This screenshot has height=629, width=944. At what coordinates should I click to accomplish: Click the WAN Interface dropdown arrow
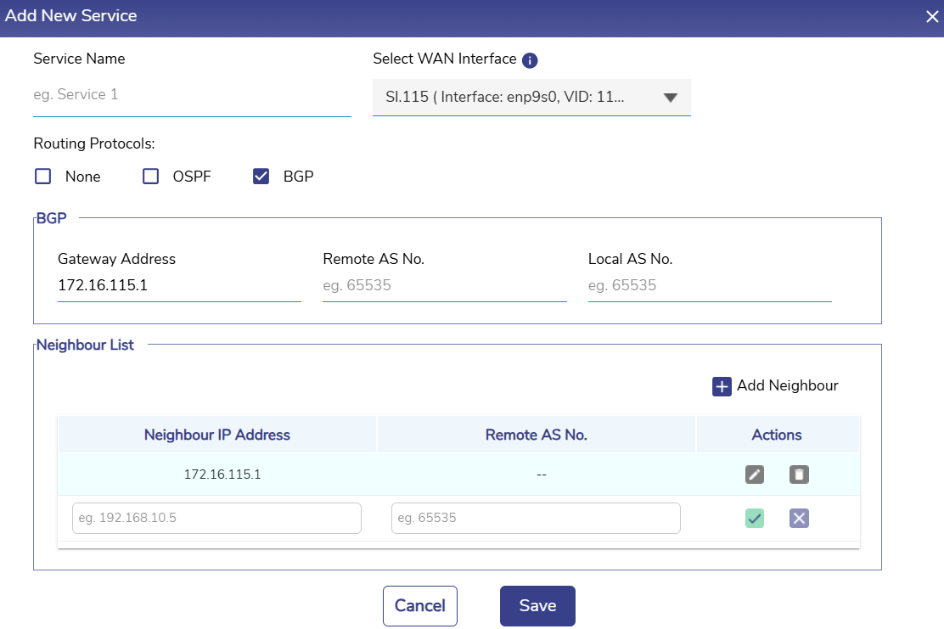point(670,98)
